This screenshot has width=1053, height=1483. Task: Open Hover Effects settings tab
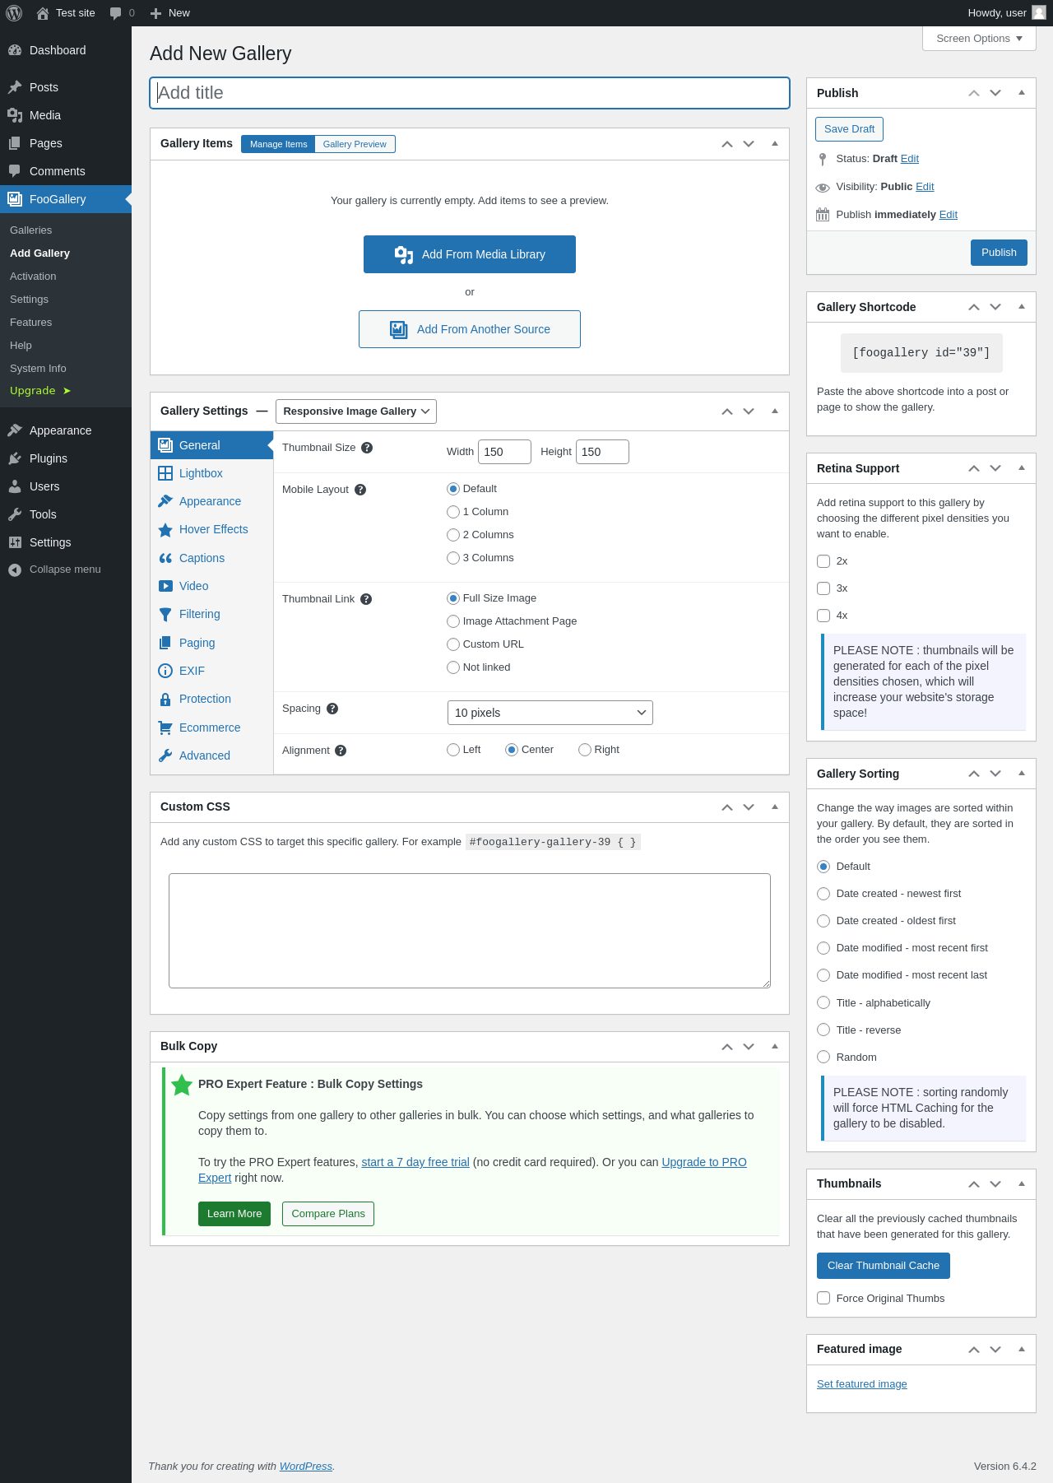tap(211, 529)
